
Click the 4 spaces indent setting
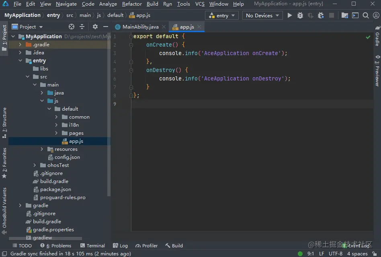point(357,254)
